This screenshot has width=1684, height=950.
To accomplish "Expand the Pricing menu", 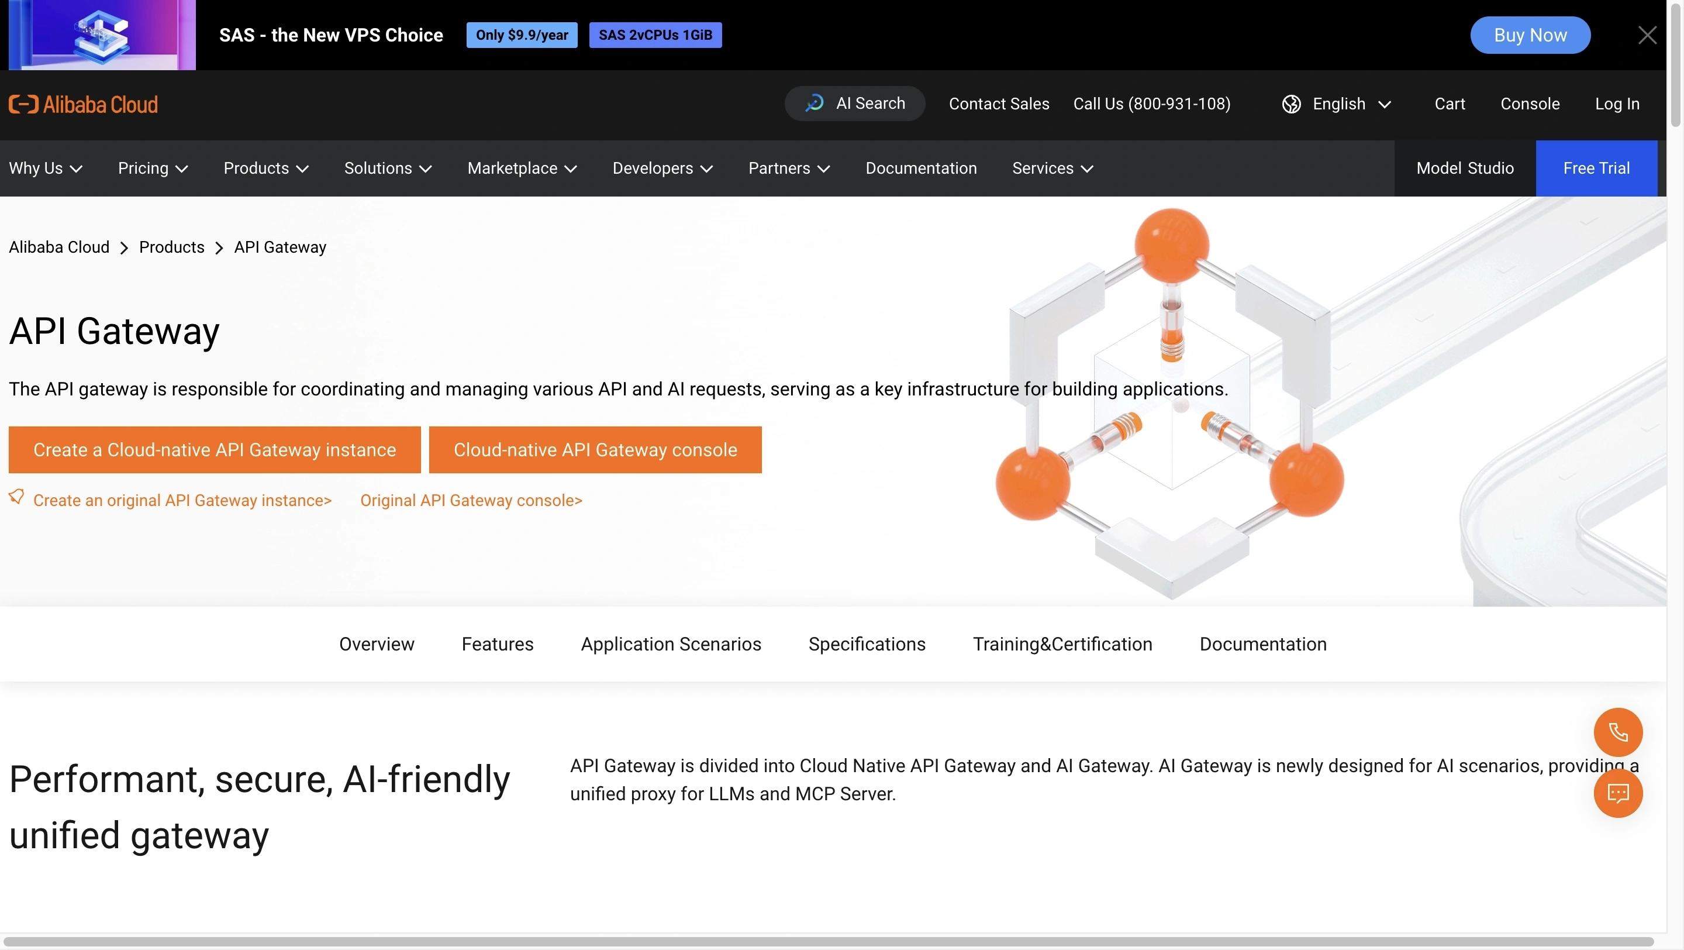I will [x=153, y=168].
